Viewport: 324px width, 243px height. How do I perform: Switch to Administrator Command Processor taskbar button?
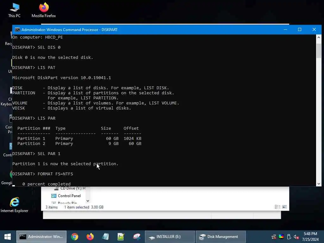coord(41,237)
